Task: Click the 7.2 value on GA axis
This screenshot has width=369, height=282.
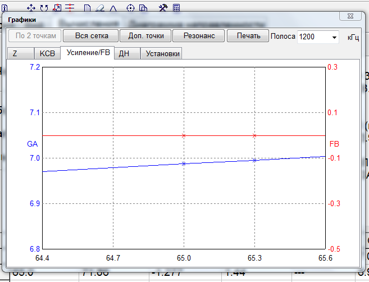Action: click(35, 67)
